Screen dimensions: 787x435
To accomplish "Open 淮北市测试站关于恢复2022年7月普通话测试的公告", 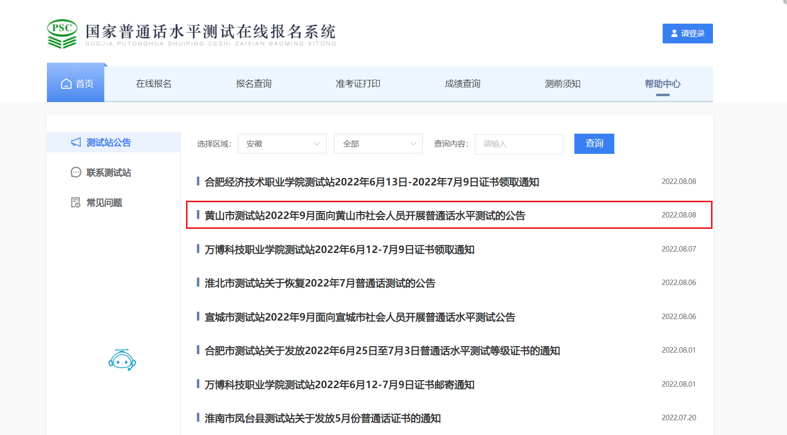I will click(320, 283).
